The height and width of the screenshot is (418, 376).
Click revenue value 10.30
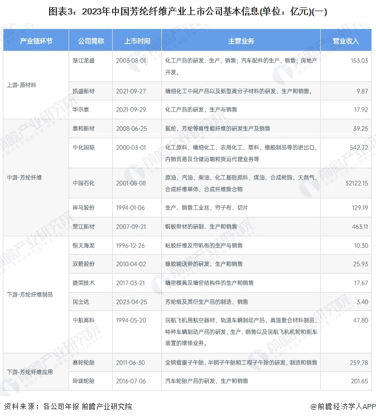click(361, 246)
